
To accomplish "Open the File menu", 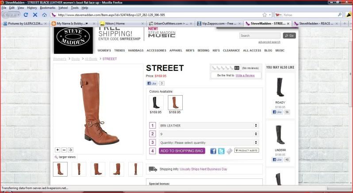I will (x=4, y=8).
